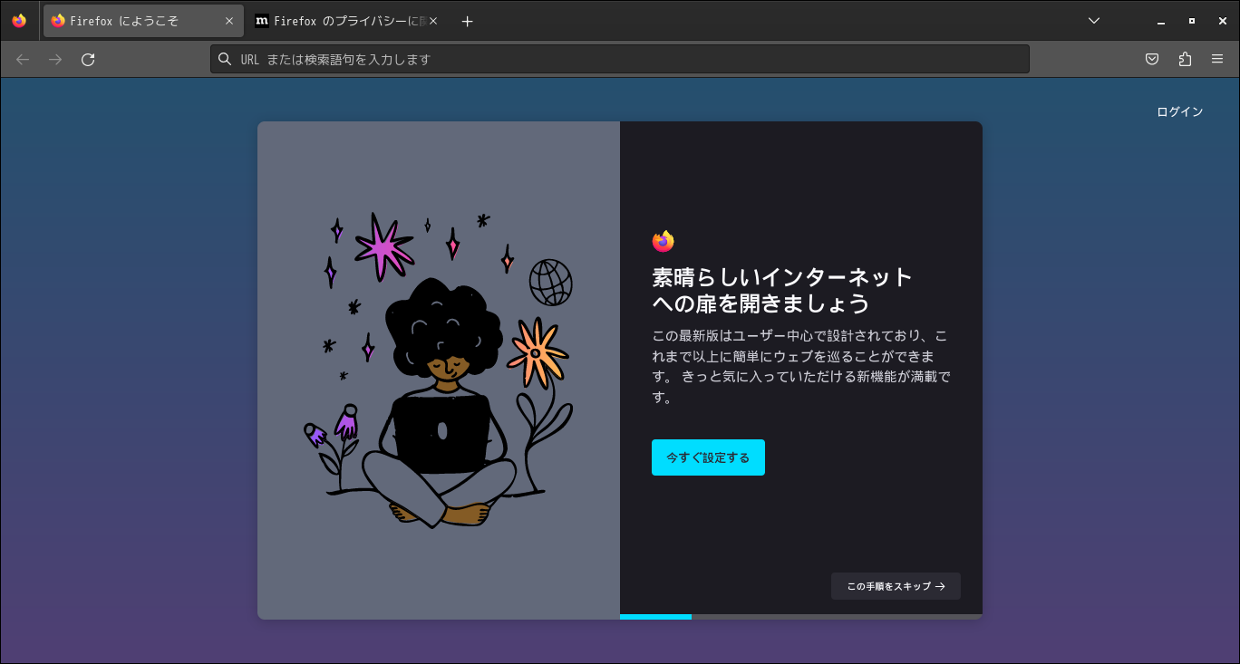Open Save to Pocket icon
The image size is (1240, 664).
(x=1152, y=59)
